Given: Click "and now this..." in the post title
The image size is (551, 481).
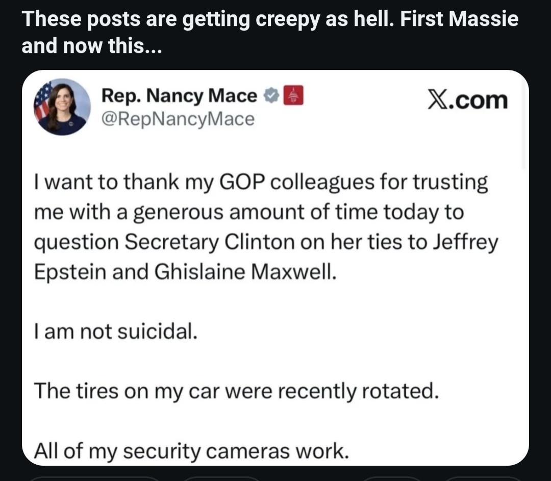Looking at the screenshot, I should click(92, 46).
